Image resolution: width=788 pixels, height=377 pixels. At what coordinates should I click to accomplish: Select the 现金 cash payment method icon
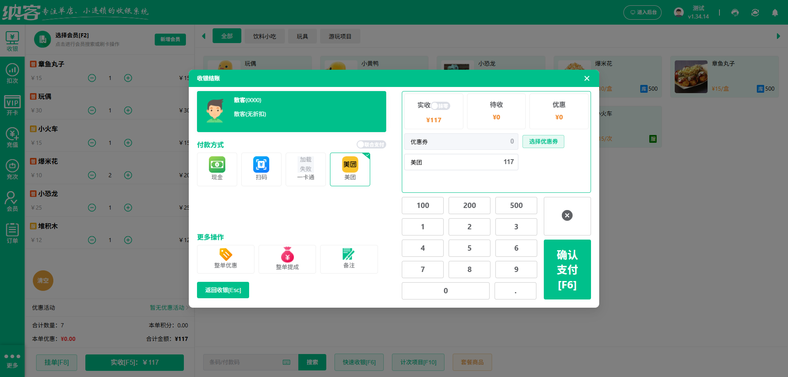click(x=217, y=169)
